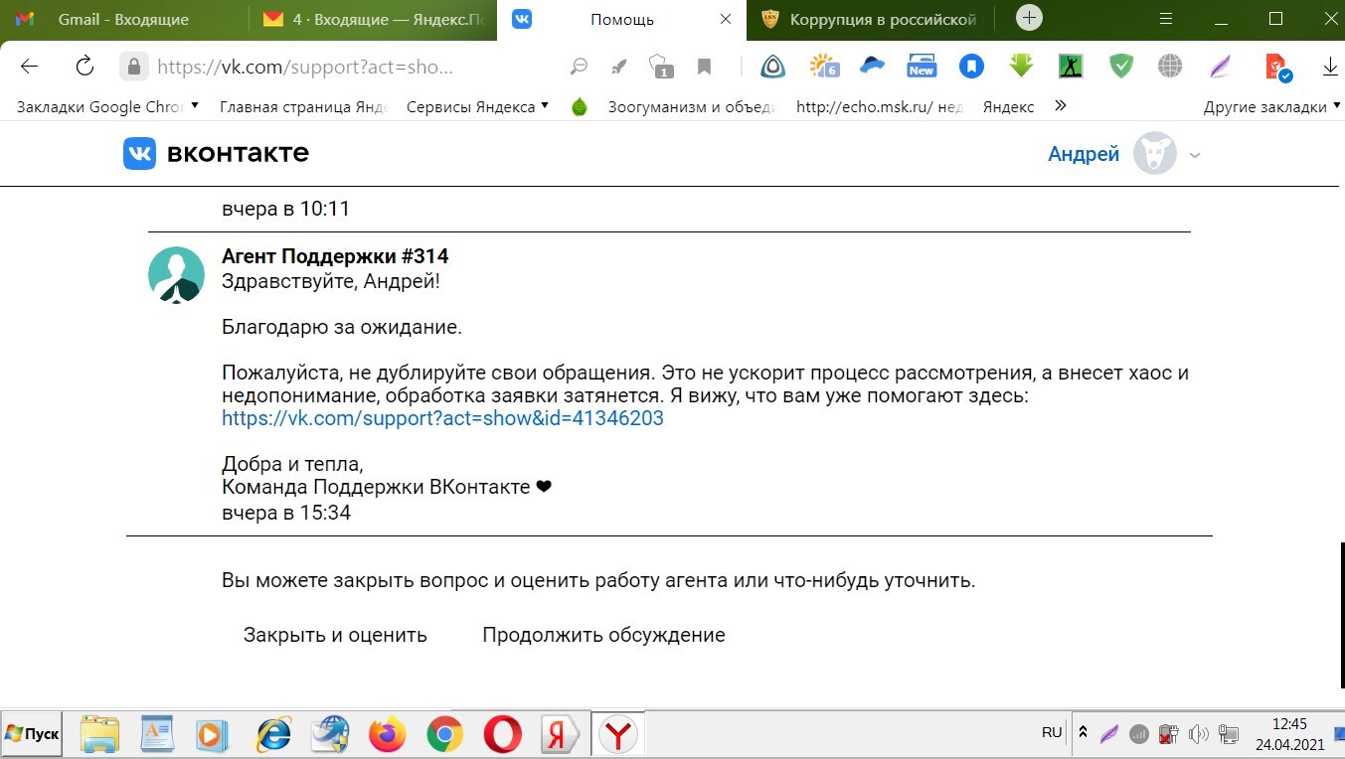Click the weather extension icon with badge 6
This screenshot has height=759, width=1345.
(824, 67)
